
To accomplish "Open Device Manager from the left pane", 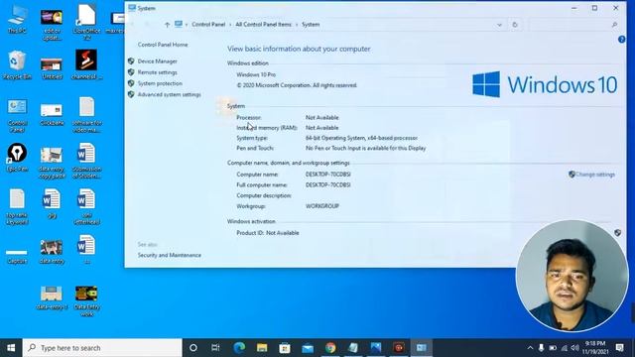I will coord(157,61).
